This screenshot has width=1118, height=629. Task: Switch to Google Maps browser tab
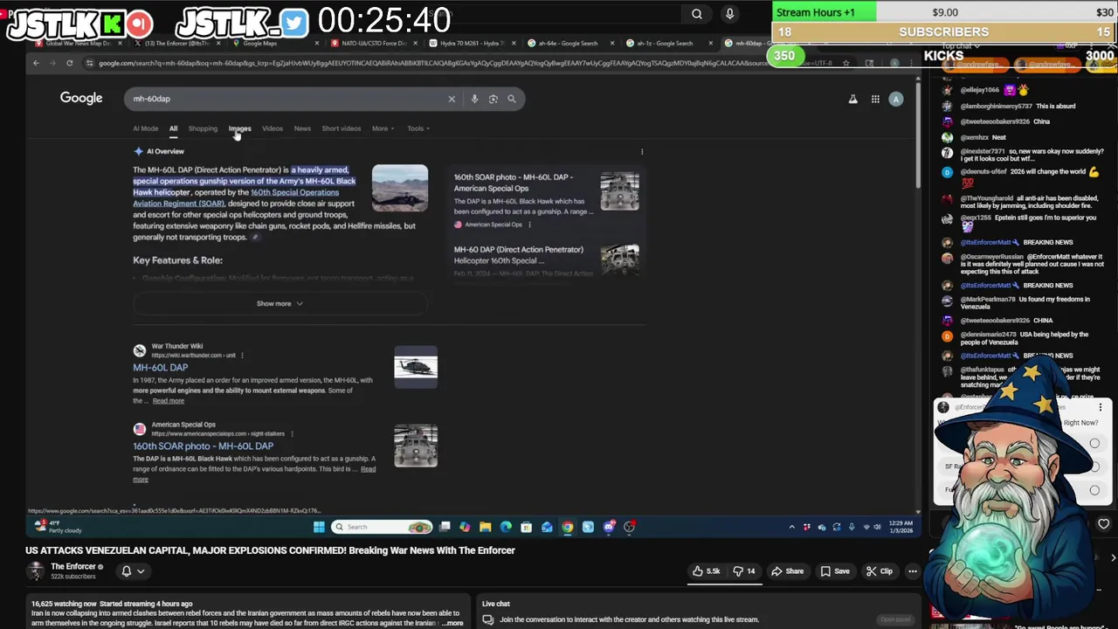tap(260, 43)
